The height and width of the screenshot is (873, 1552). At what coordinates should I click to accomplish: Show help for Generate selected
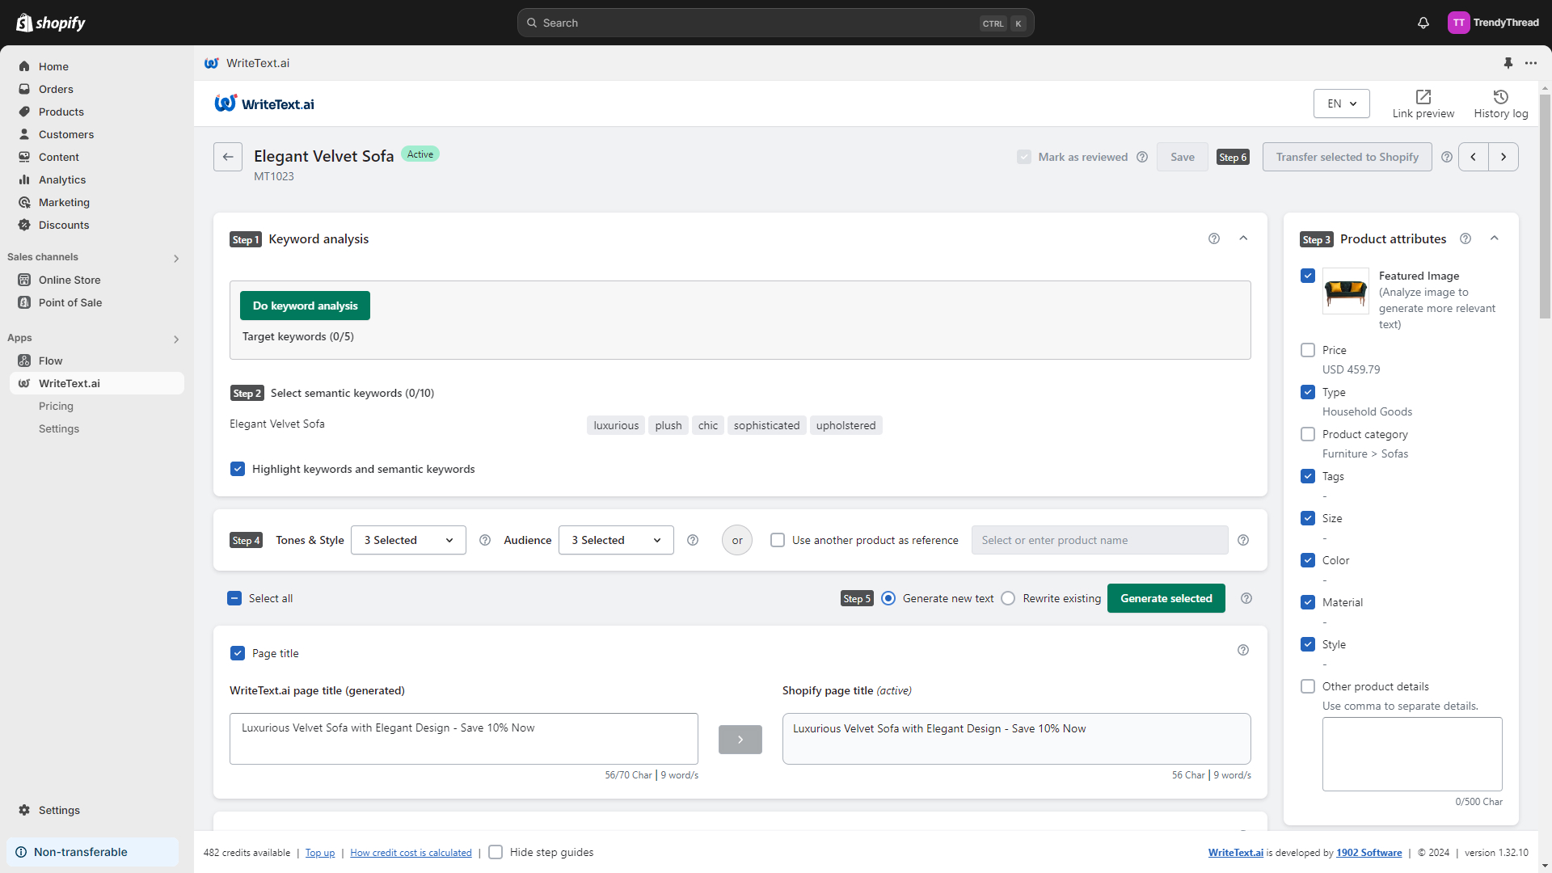pos(1246,598)
